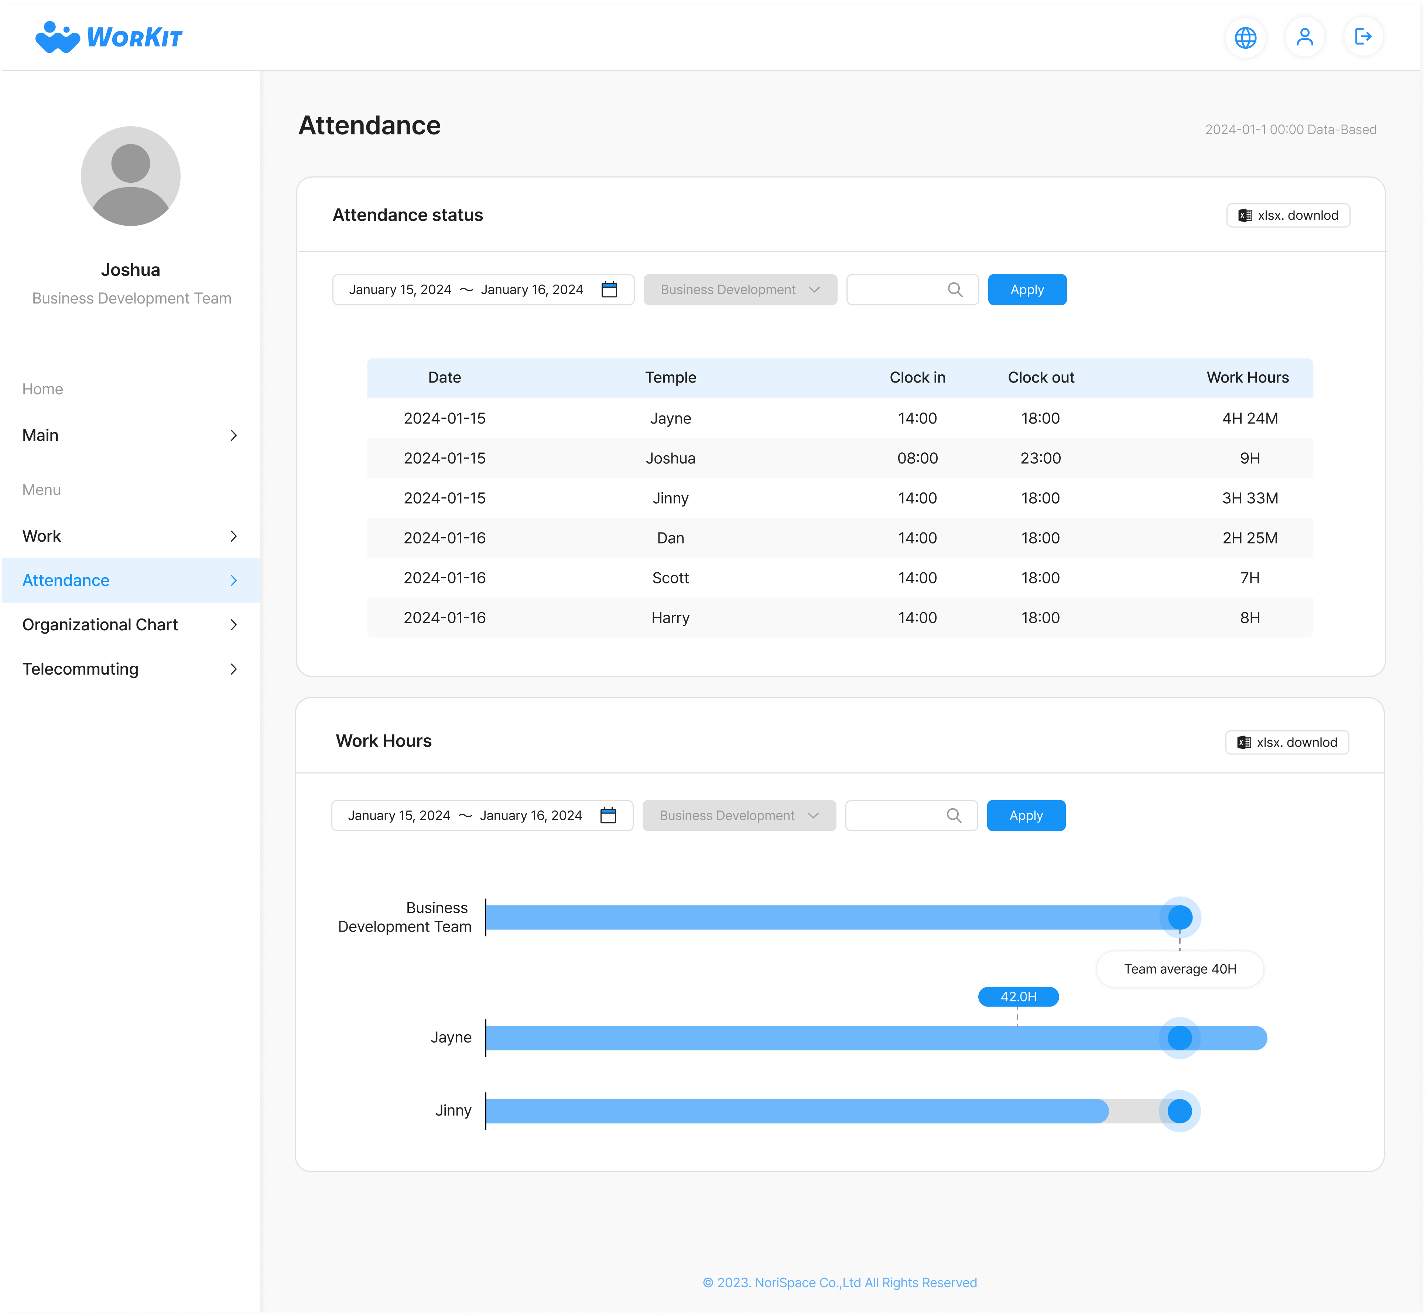Open Business Development dropdown in Work Hours
This screenshot has width=1427, height=1316.
point(738,815)
